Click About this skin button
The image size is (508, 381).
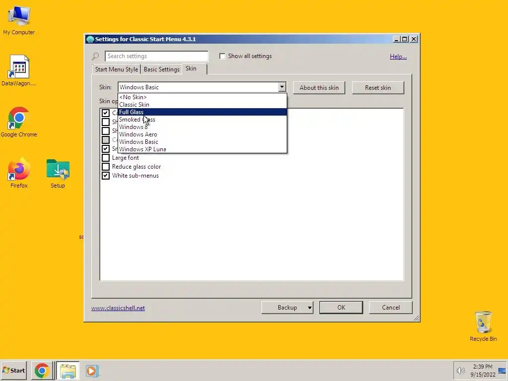(x=319, y=87)
